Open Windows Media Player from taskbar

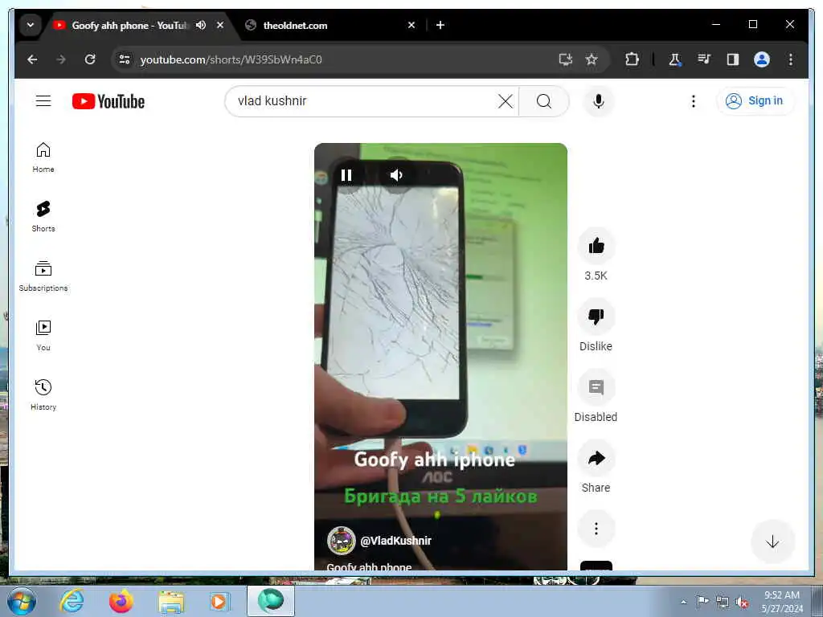(219, 601)
